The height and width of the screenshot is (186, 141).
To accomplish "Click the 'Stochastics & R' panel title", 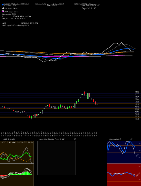I will pos(115,139).
